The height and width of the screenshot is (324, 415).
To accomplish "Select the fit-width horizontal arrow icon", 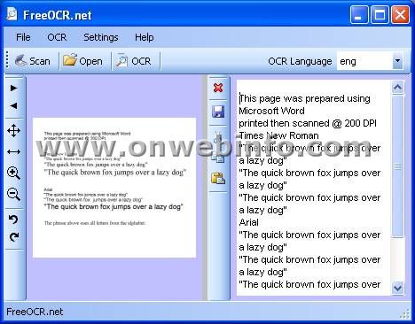I will coord(13,152).
